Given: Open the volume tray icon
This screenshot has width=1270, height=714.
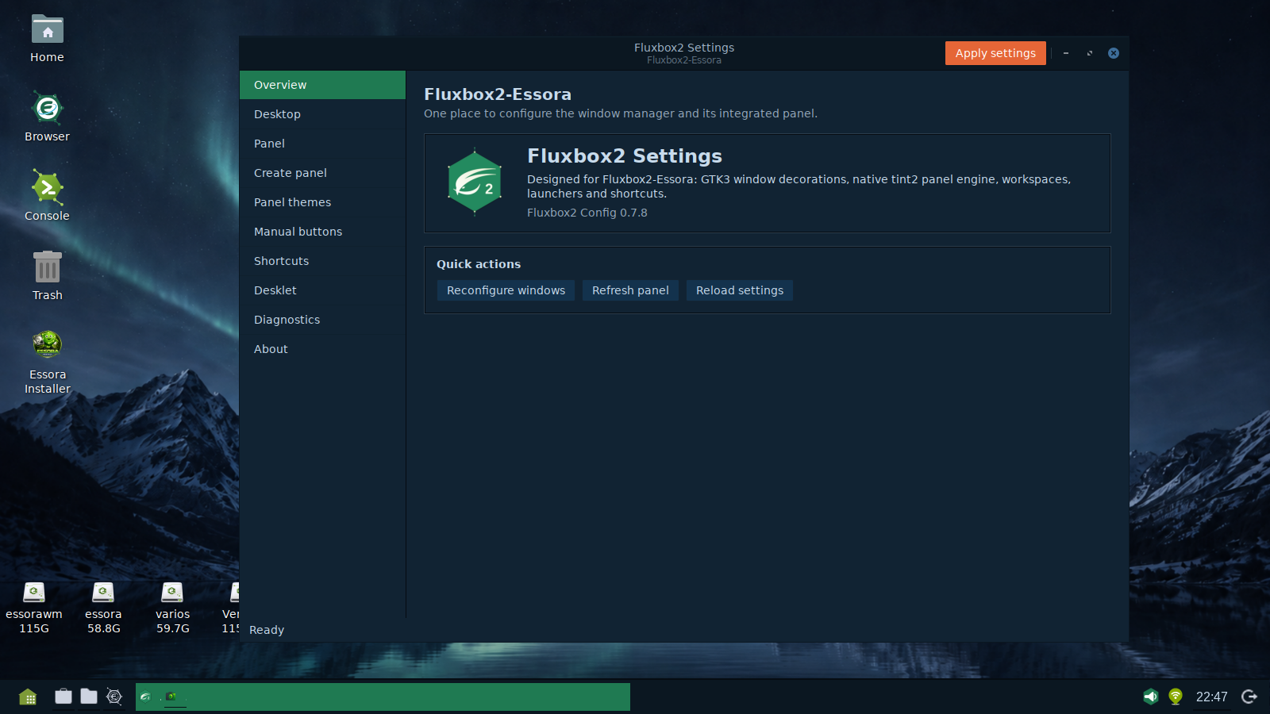Looking at the screenshot, I should pyautogui.click(x=1151, y=697).
